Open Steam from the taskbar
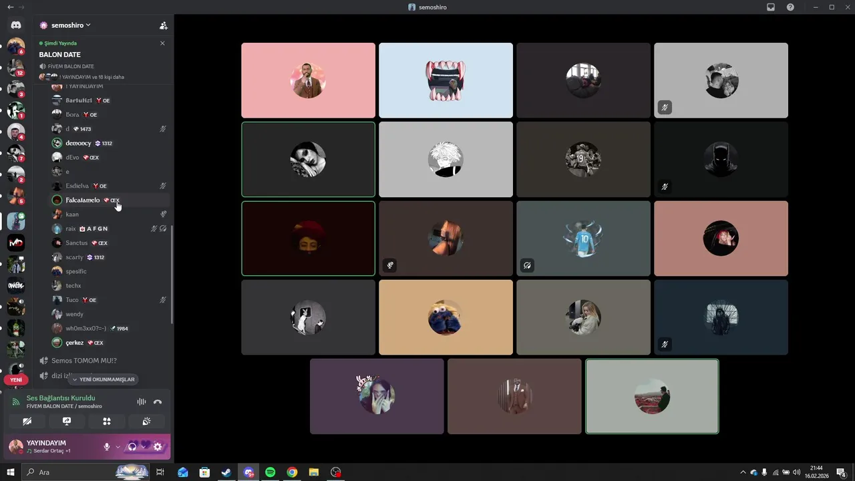Screen dimensions: 855x481 tap(226, 472)
